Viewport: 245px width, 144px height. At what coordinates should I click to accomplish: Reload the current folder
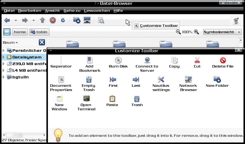click(63, 20)
